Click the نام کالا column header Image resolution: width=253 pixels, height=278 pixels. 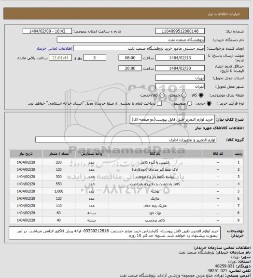pyautogui.click(x=155, y=154)
